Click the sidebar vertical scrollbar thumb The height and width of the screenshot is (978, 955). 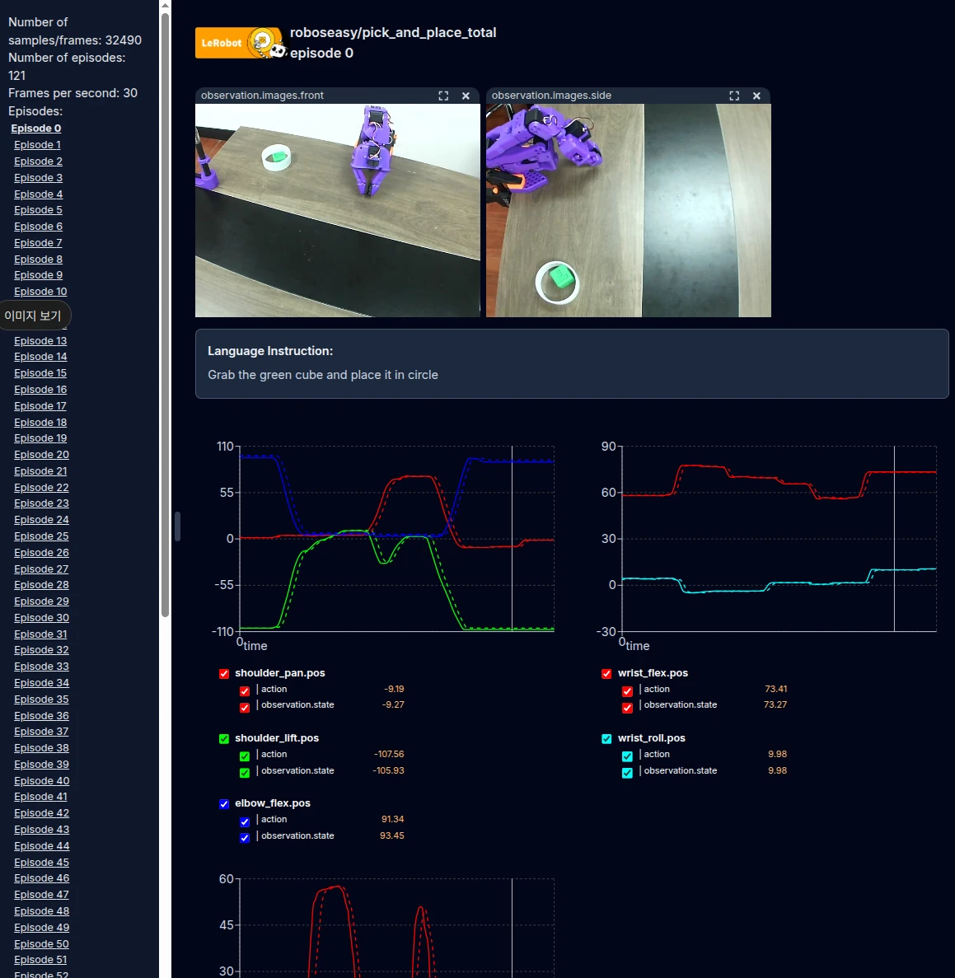coord(166,314)
